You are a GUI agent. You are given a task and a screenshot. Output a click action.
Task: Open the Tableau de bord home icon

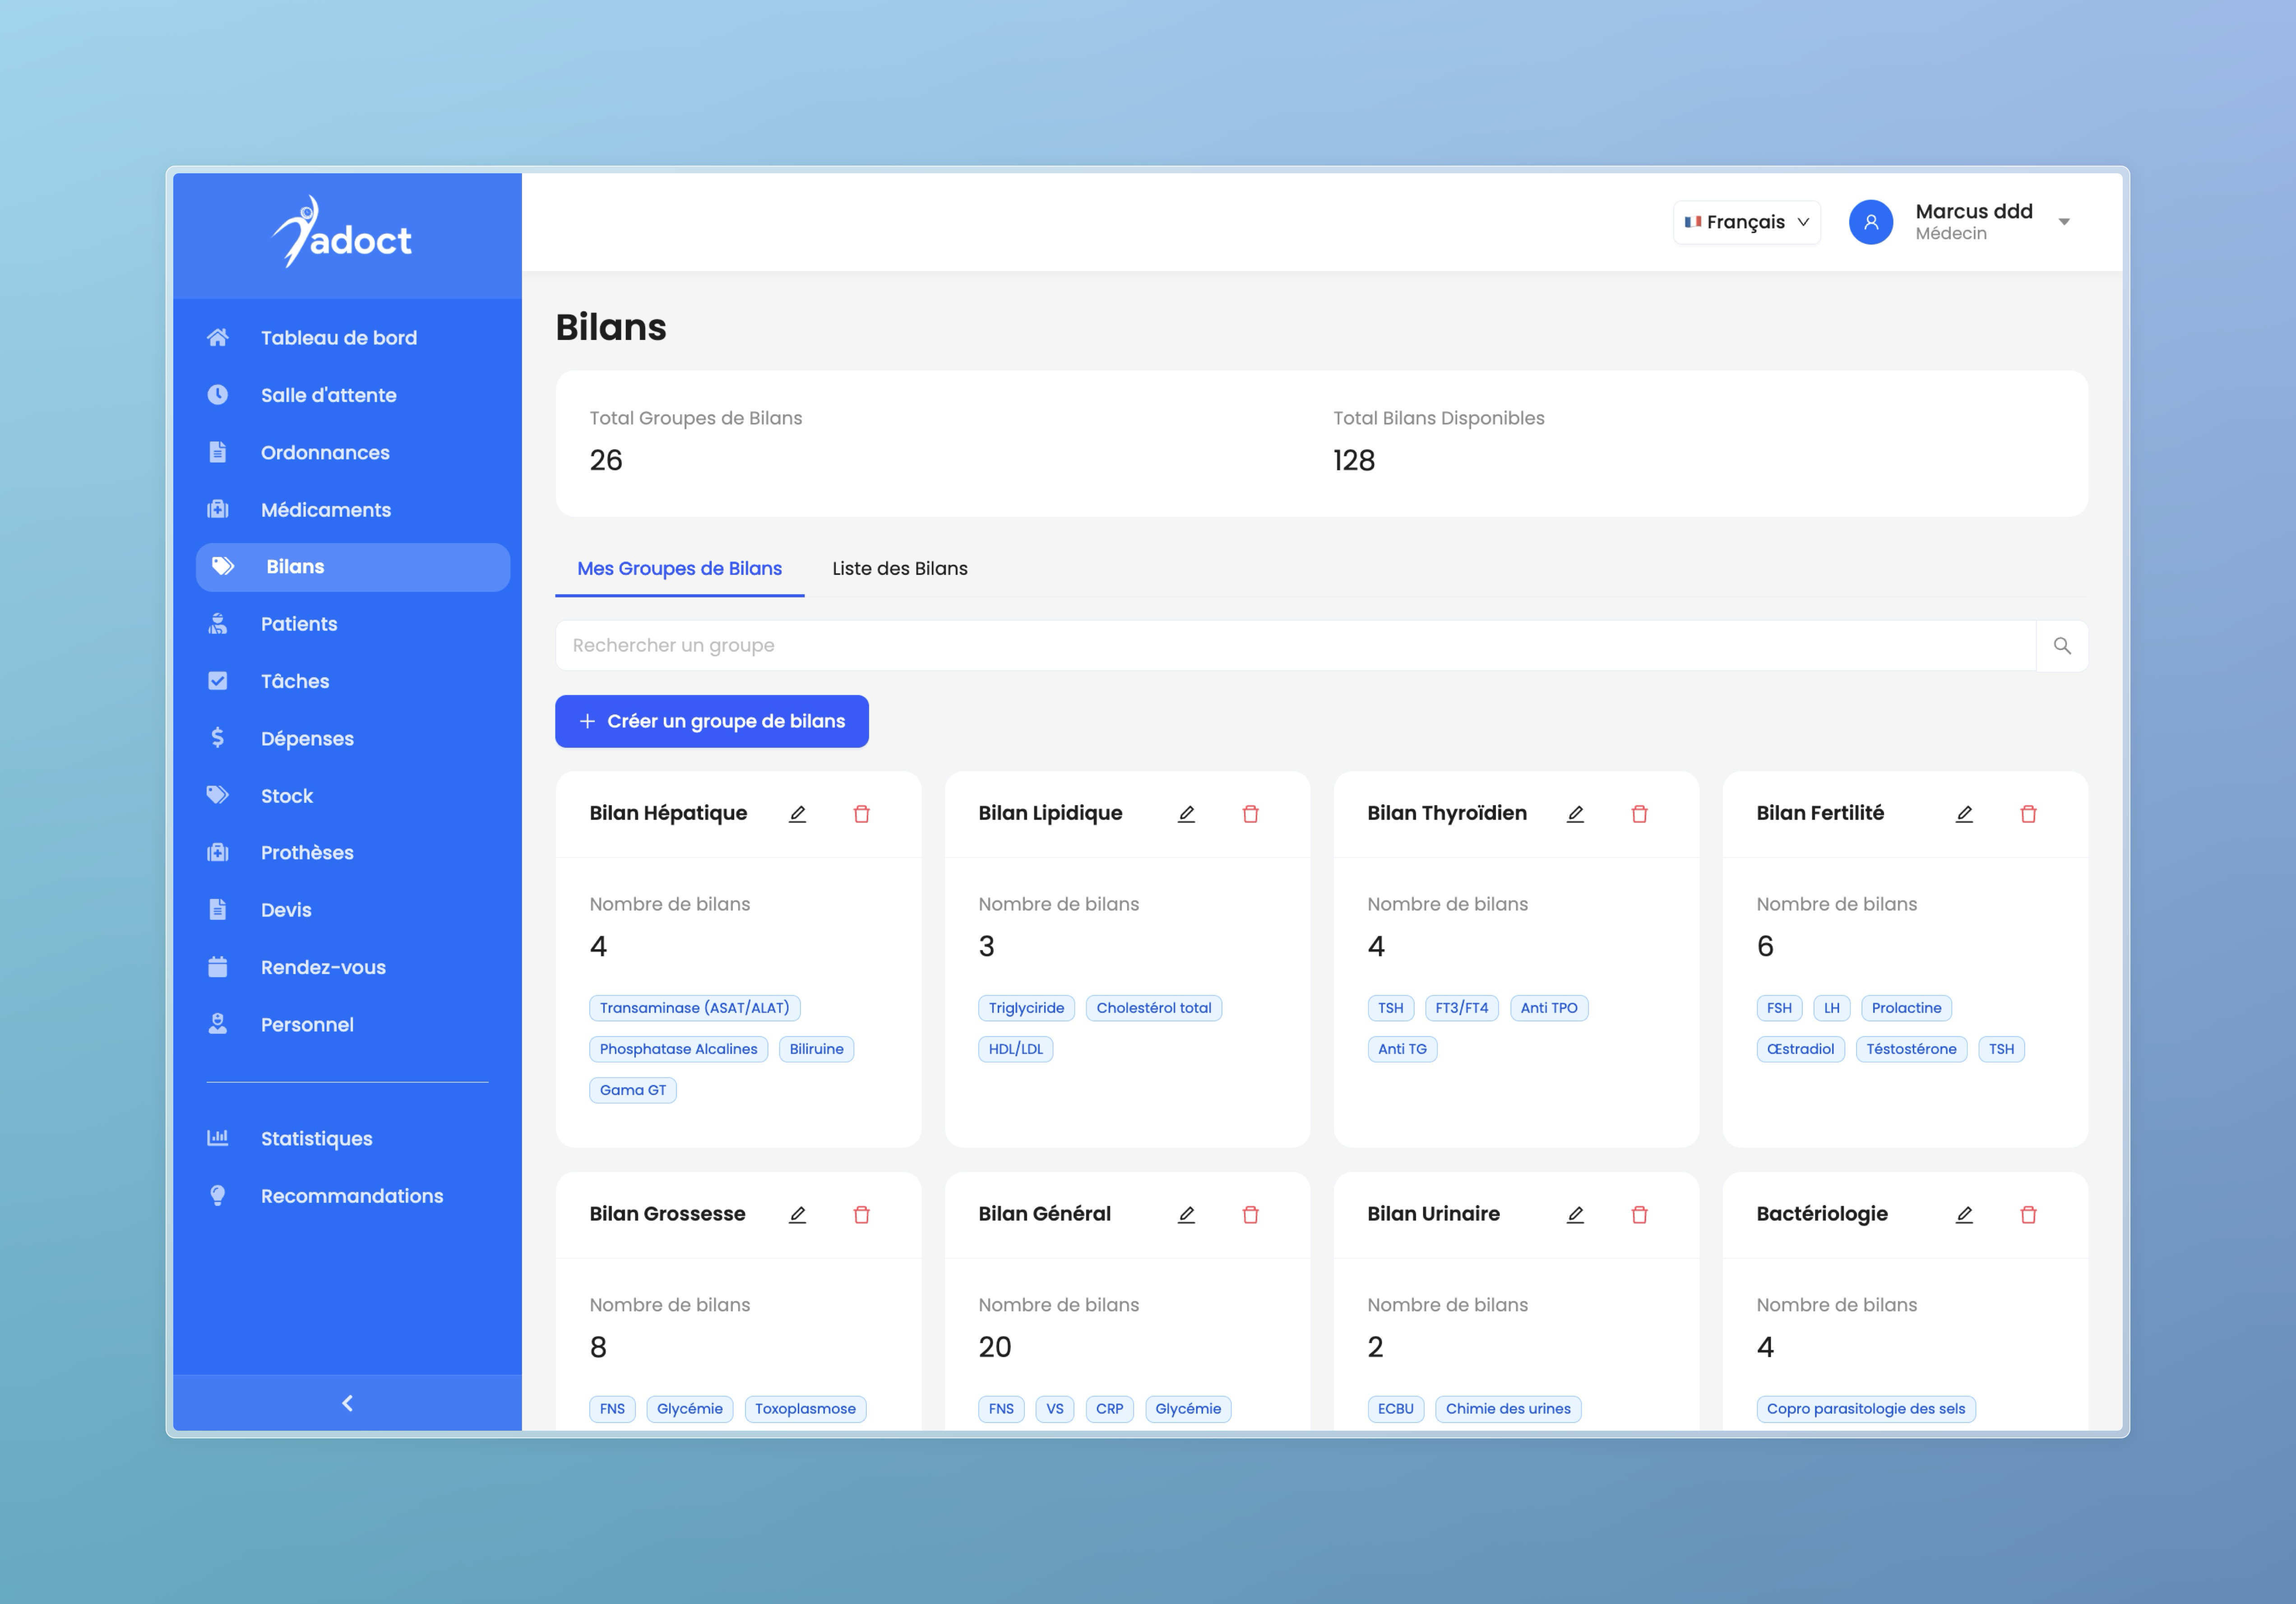coord(218,337)
